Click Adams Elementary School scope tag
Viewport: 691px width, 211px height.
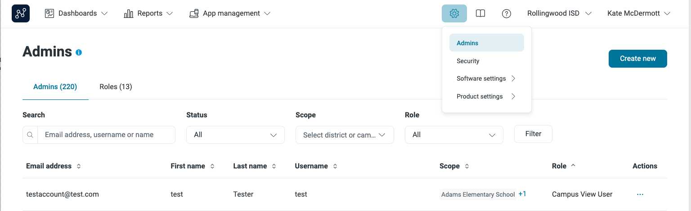click(478, 194)
